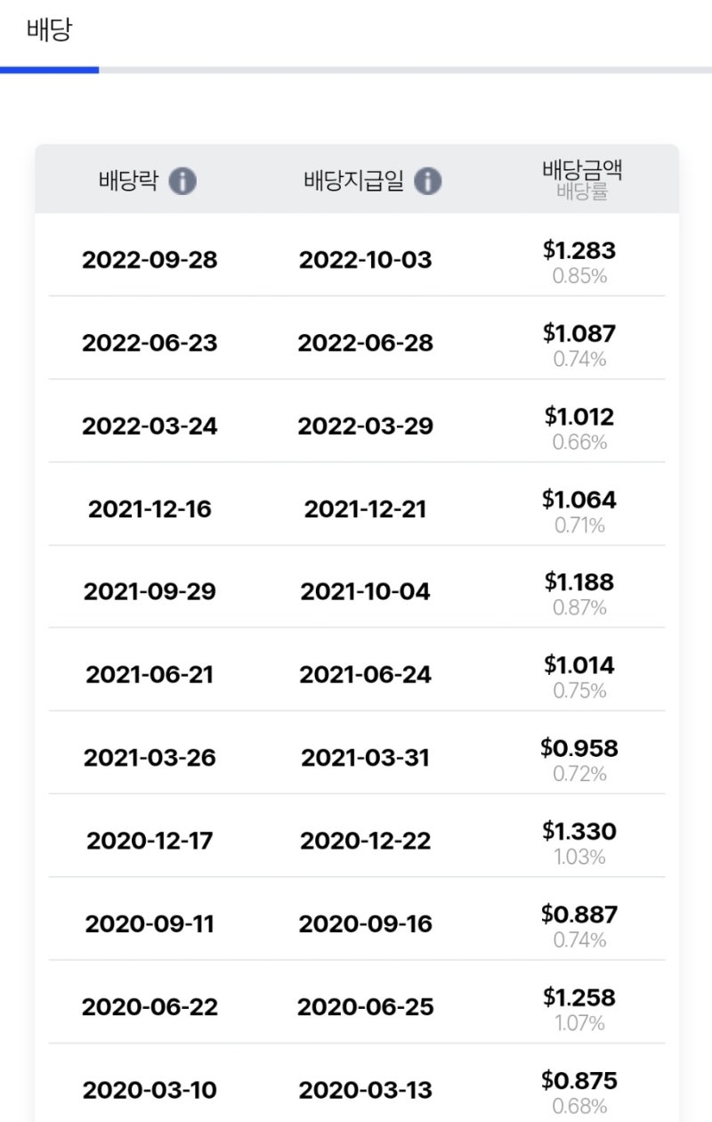Select ex-dividend date 2021-12-16
The height and width of the screenshot is (1122, 712).
[150, 509]
